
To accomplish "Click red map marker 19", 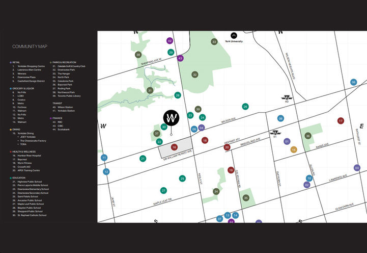I will 231,170.
